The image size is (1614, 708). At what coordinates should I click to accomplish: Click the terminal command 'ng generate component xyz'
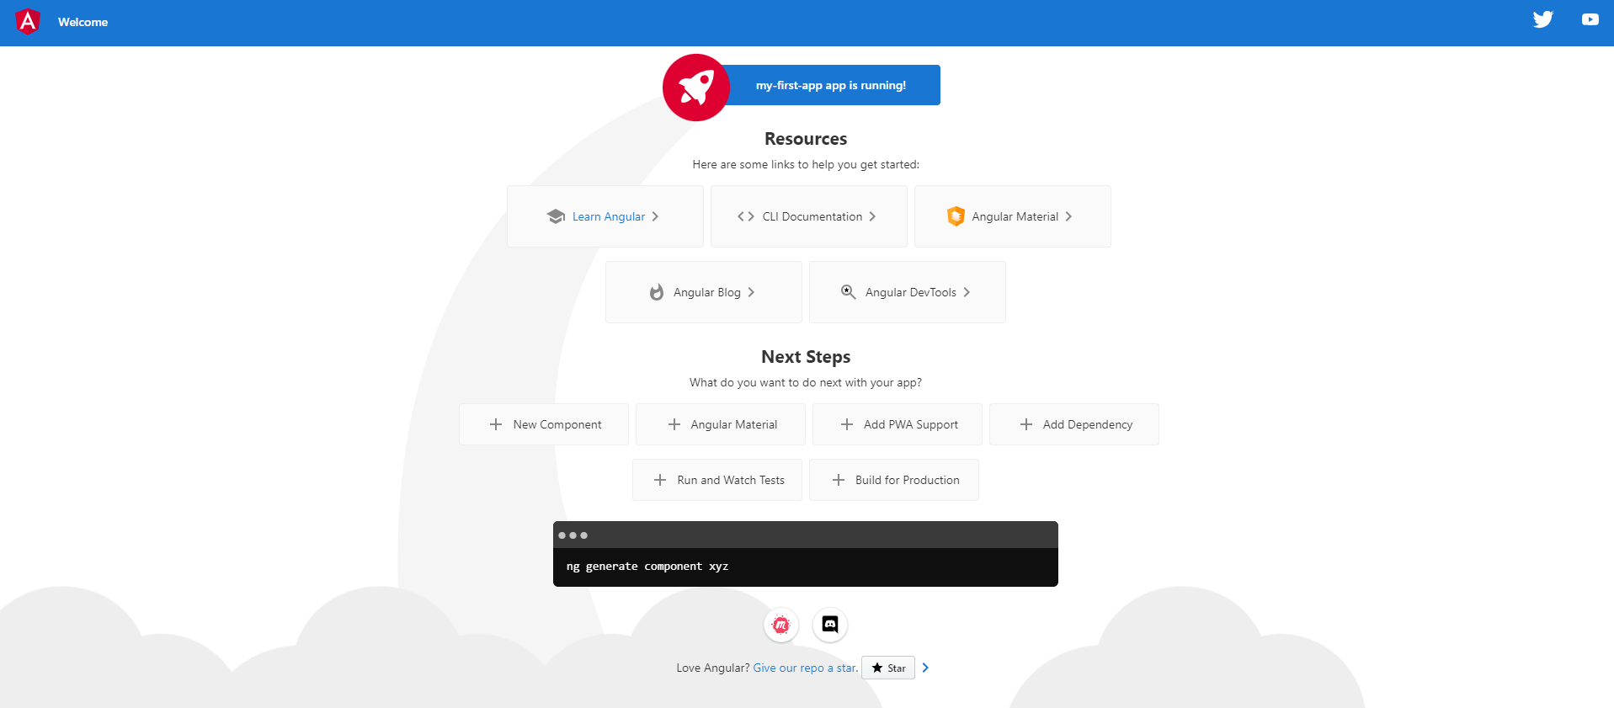point(647,567)
